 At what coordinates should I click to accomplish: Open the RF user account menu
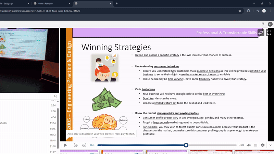[x=270, y=24]
